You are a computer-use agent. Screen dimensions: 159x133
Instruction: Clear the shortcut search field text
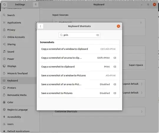(97, 35)
